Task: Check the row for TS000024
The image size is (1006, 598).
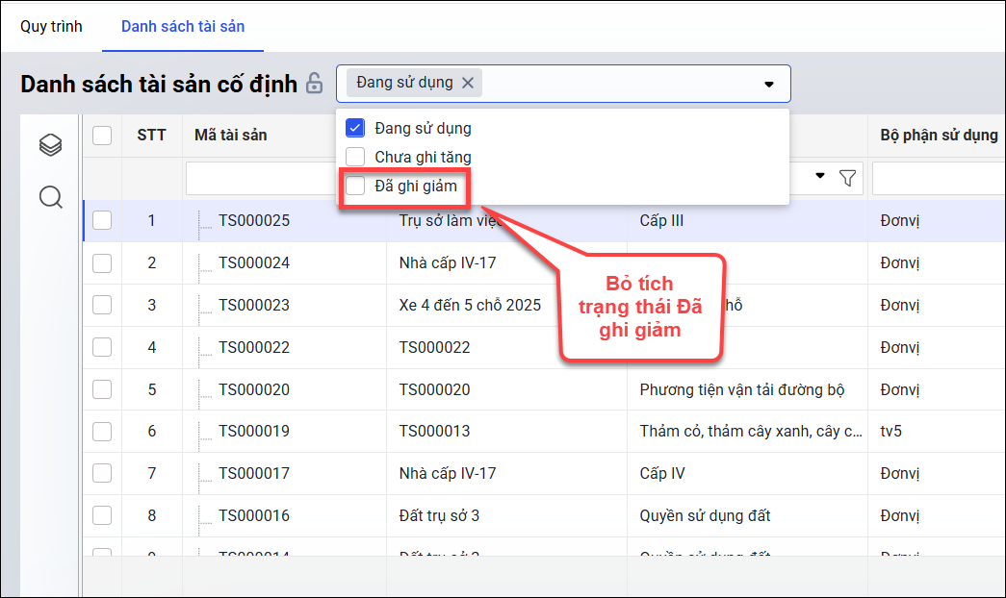Action: coord(102,262)
